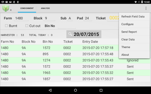Tap the Entry Date column header
This screenshot has width=151, height=94.
(x=90, y=42)
